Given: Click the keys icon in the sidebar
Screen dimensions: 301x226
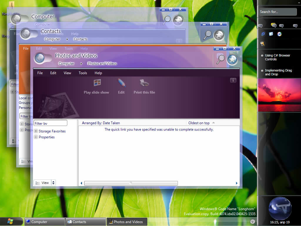Looking at the screenshot, I should 262,44.
